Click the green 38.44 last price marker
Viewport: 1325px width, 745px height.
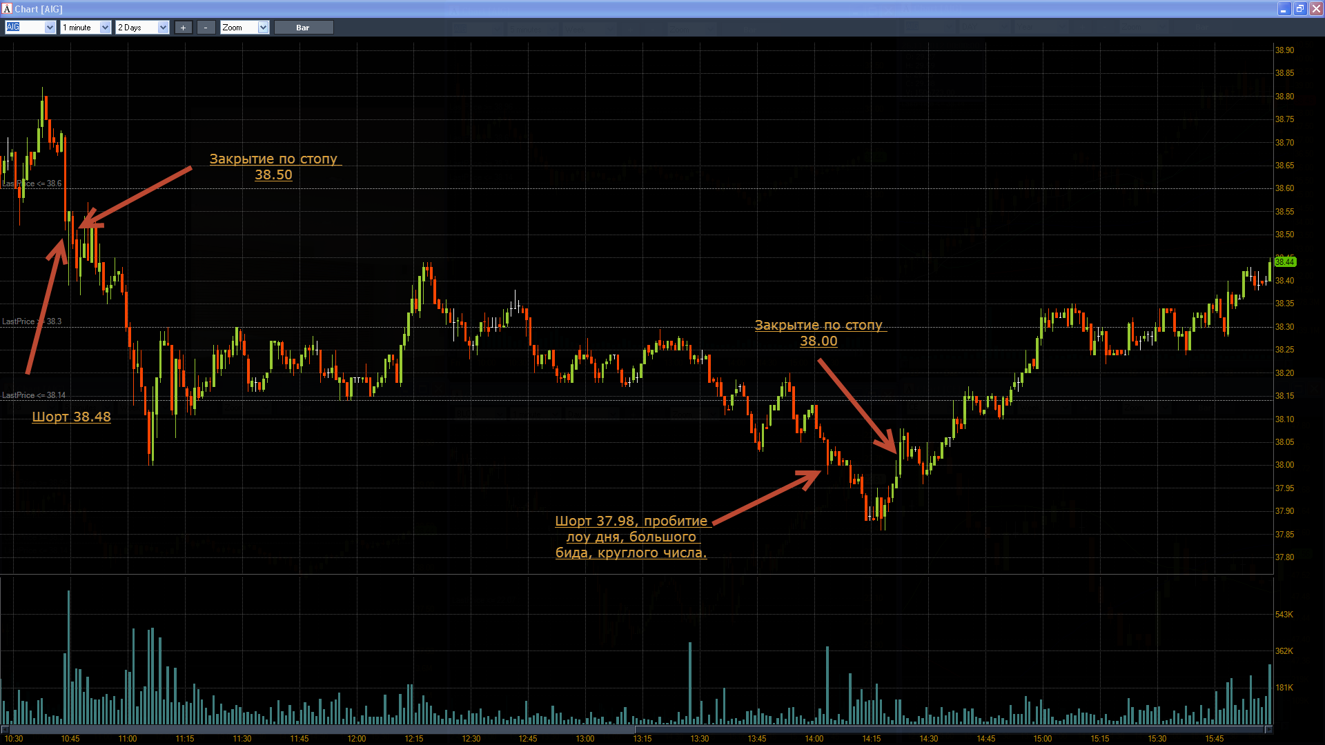[x=1285, y=261]
